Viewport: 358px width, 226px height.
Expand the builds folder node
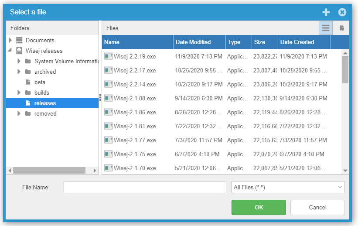(19, 92)
